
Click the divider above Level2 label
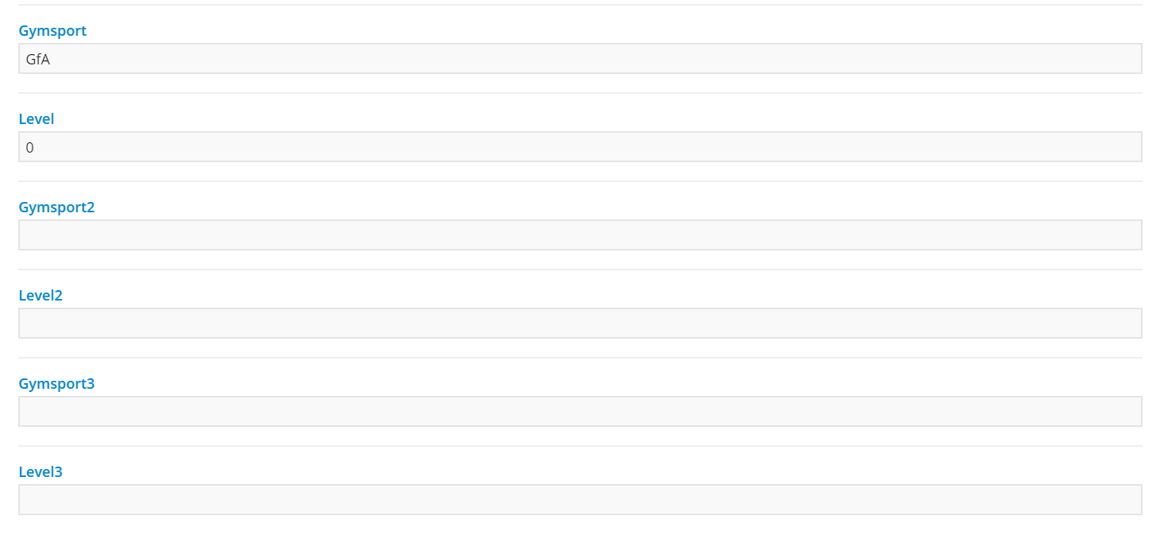coord(580,269)
